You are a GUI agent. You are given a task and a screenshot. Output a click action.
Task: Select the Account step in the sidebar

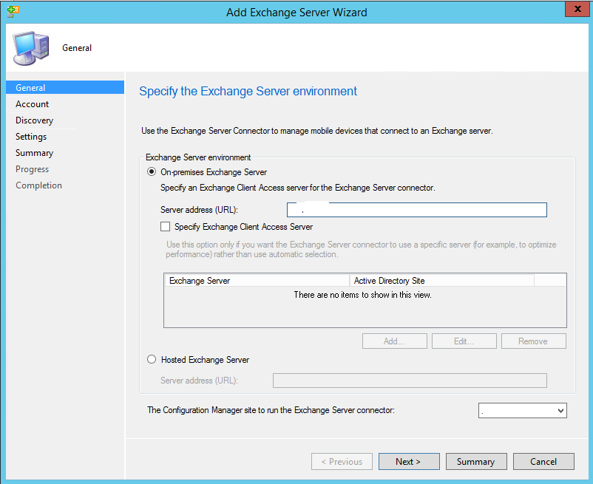[x=32, y=103]
